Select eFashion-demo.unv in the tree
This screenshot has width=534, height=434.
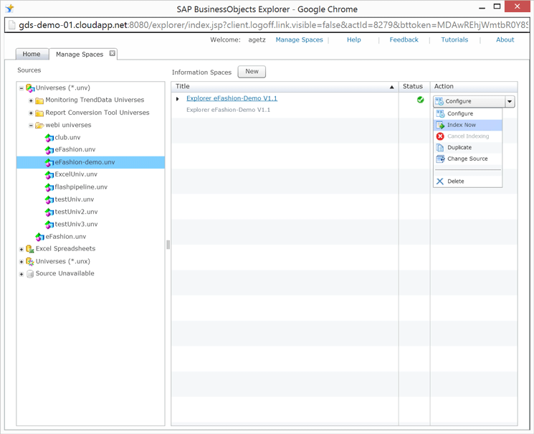click(90, 162)
